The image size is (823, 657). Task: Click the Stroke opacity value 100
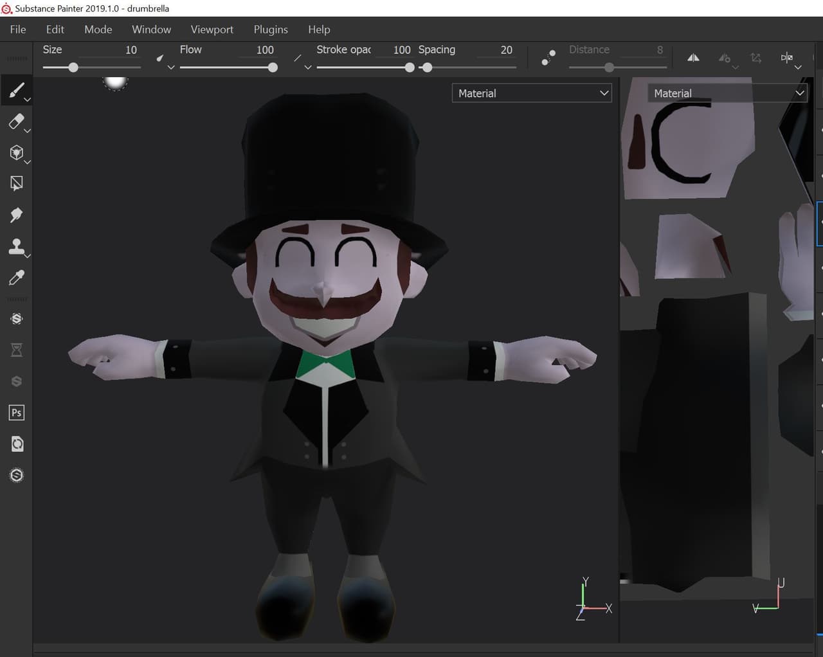[402, 50]
